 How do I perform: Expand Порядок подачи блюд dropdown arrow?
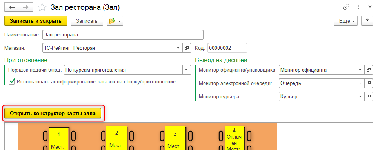(186, 70)
